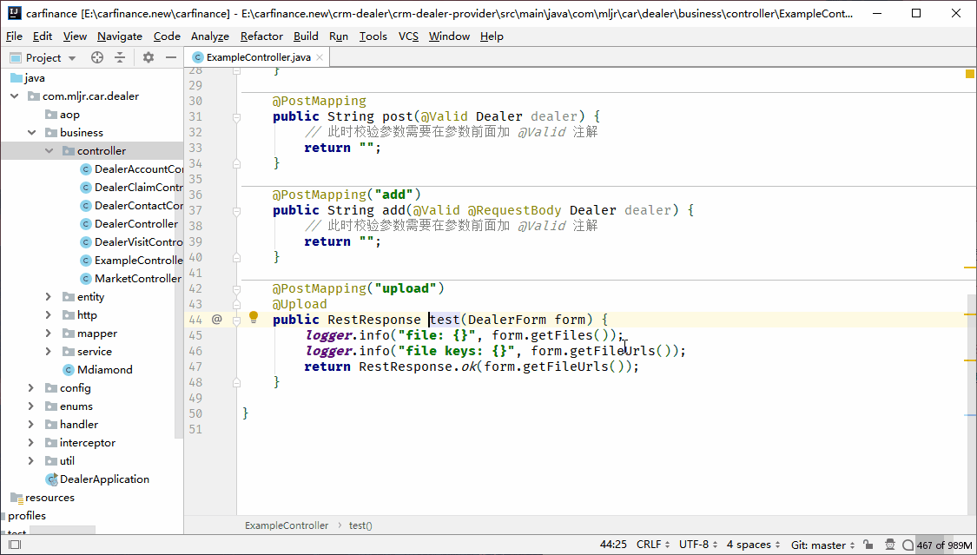
Task: Click the collapse all icon in Project panel
Action: point(120,57)
